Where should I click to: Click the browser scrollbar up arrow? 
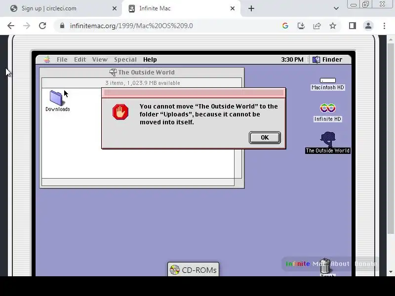(x=391, y=39)
